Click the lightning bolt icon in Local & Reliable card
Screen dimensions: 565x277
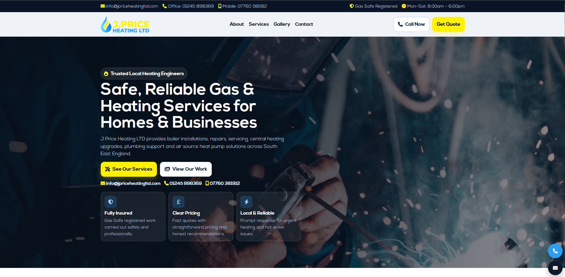point(246,202)
